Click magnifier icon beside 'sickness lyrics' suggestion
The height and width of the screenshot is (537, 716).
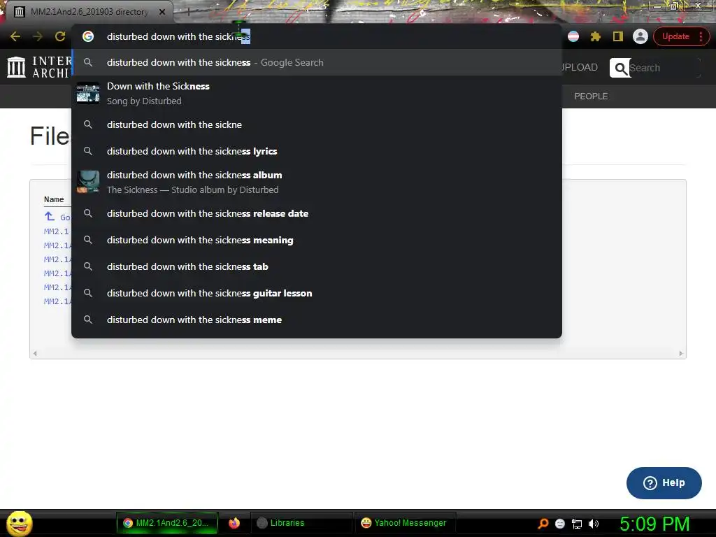tap(88, 151)
